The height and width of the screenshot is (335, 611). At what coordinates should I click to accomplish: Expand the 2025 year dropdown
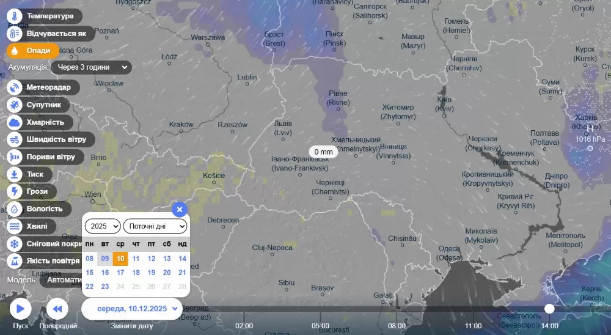tap(103, 226)
